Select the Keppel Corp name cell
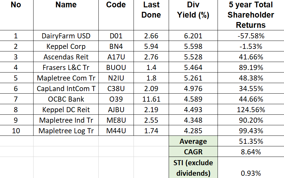The width and height of the screenshot is (284, 178). (x=66, y=46)
